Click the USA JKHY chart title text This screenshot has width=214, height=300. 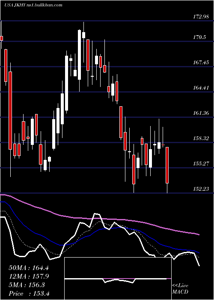[33, 5]
